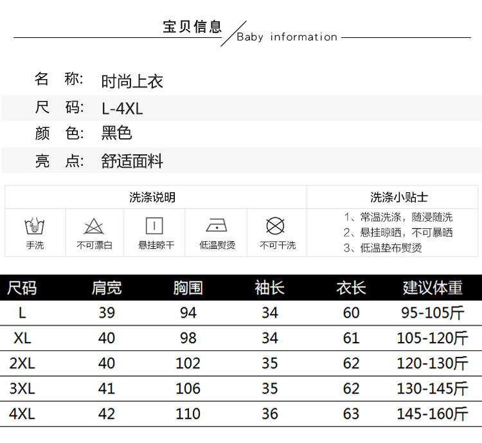Viewport: 482px width, 443px height.
Task: Click weight range 95-105斤
Action: [433, 313]
